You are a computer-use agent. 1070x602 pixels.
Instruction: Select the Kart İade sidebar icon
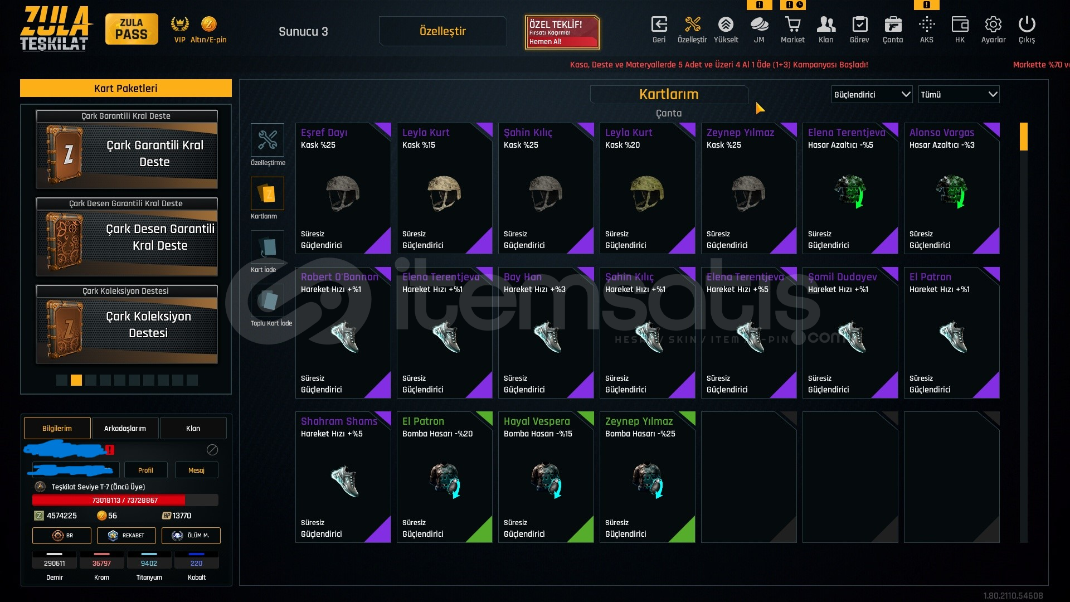click(x=267, y=246)
